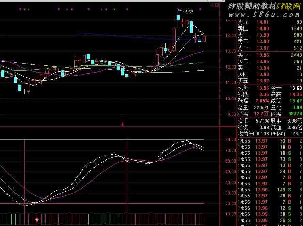Select the 卖一 ask price row
Screen dimensions: 303x226
(270, 48)
